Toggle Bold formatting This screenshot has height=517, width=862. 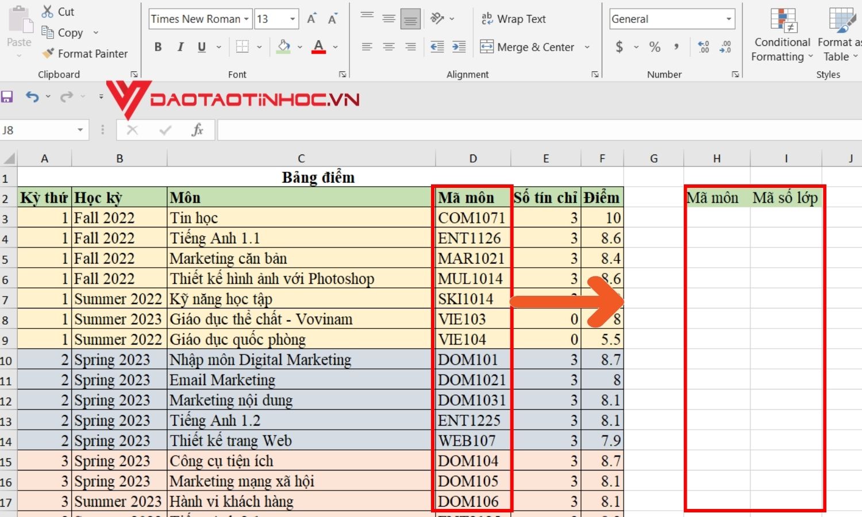(159, 47)
